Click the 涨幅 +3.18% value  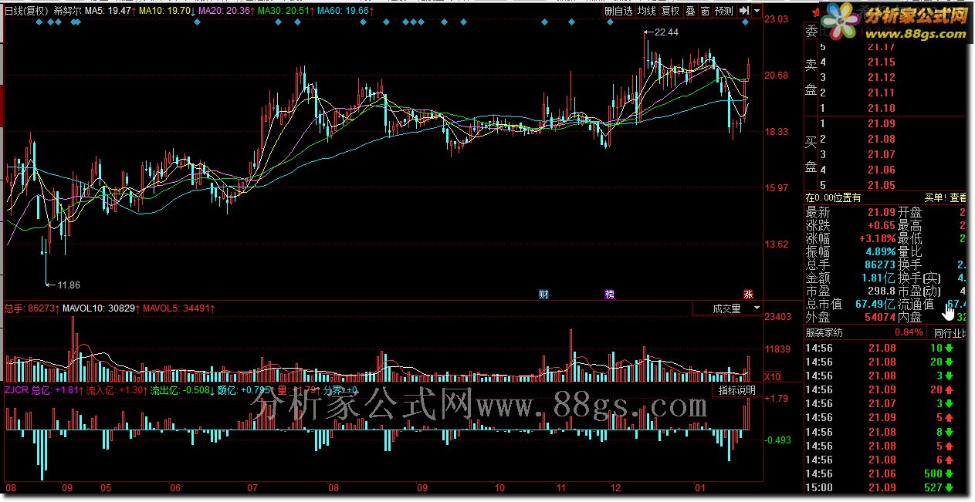(x=877, y=239)
